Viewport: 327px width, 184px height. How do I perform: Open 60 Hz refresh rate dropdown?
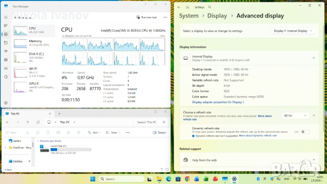pos(295,116)
